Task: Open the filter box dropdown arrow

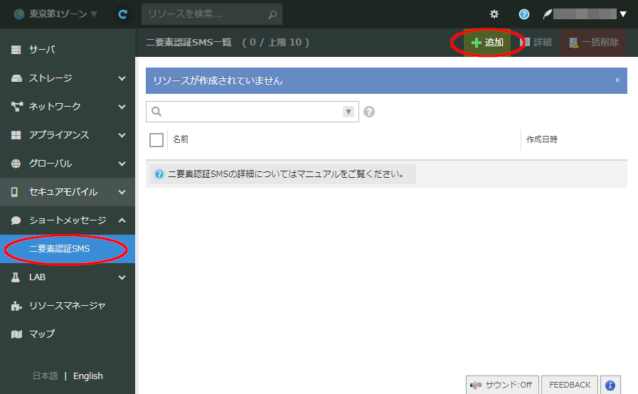Action: (349, 112)
